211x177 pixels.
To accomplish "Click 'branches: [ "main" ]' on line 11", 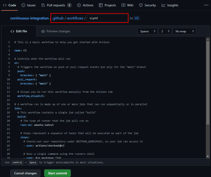I will 36,83.
